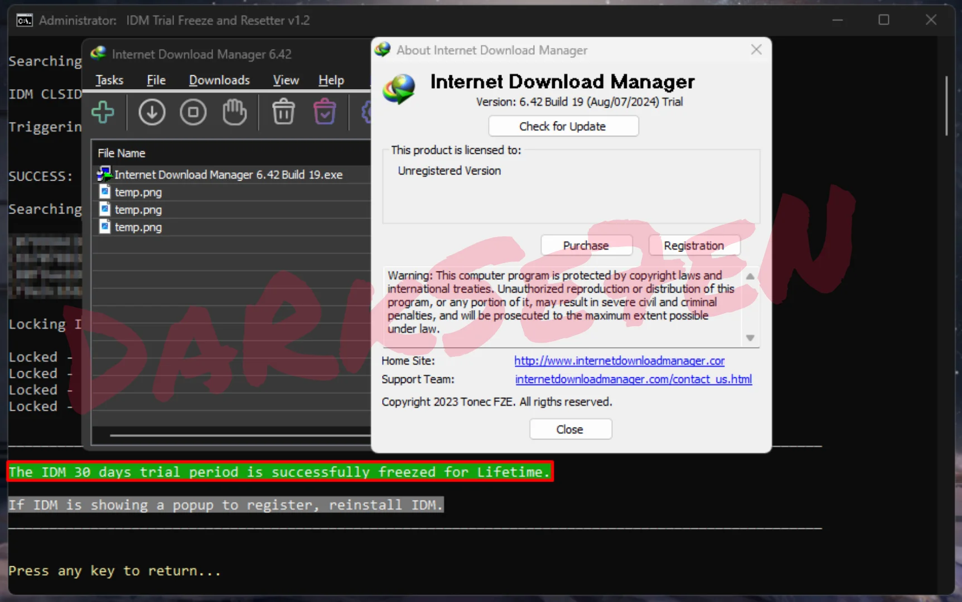Click the Stop All hand icon
Image resolution: width=962 pixels, height=602 pixels.
[x=234, y=112]
